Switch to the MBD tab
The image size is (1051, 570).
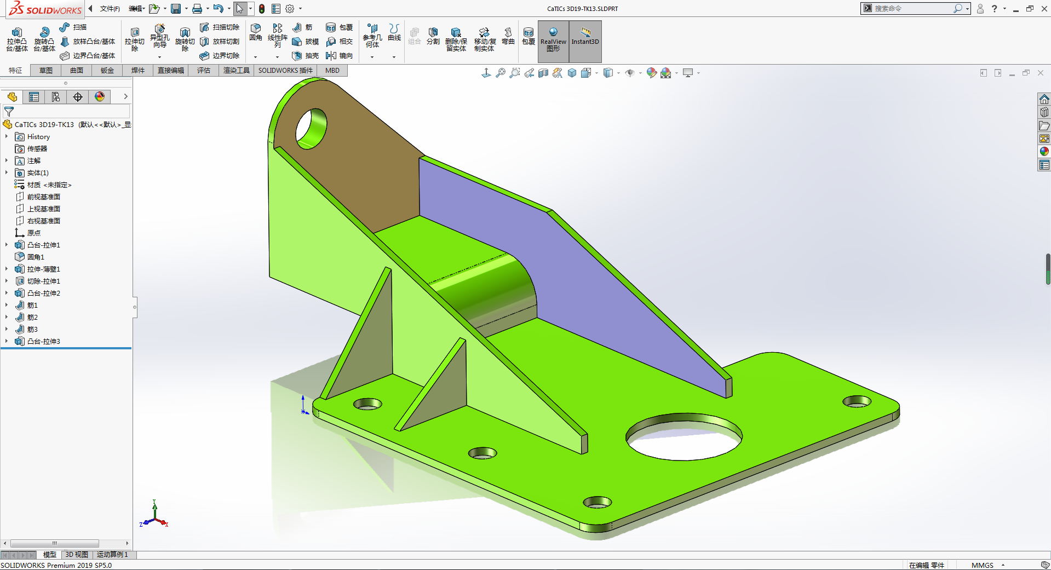332,70
